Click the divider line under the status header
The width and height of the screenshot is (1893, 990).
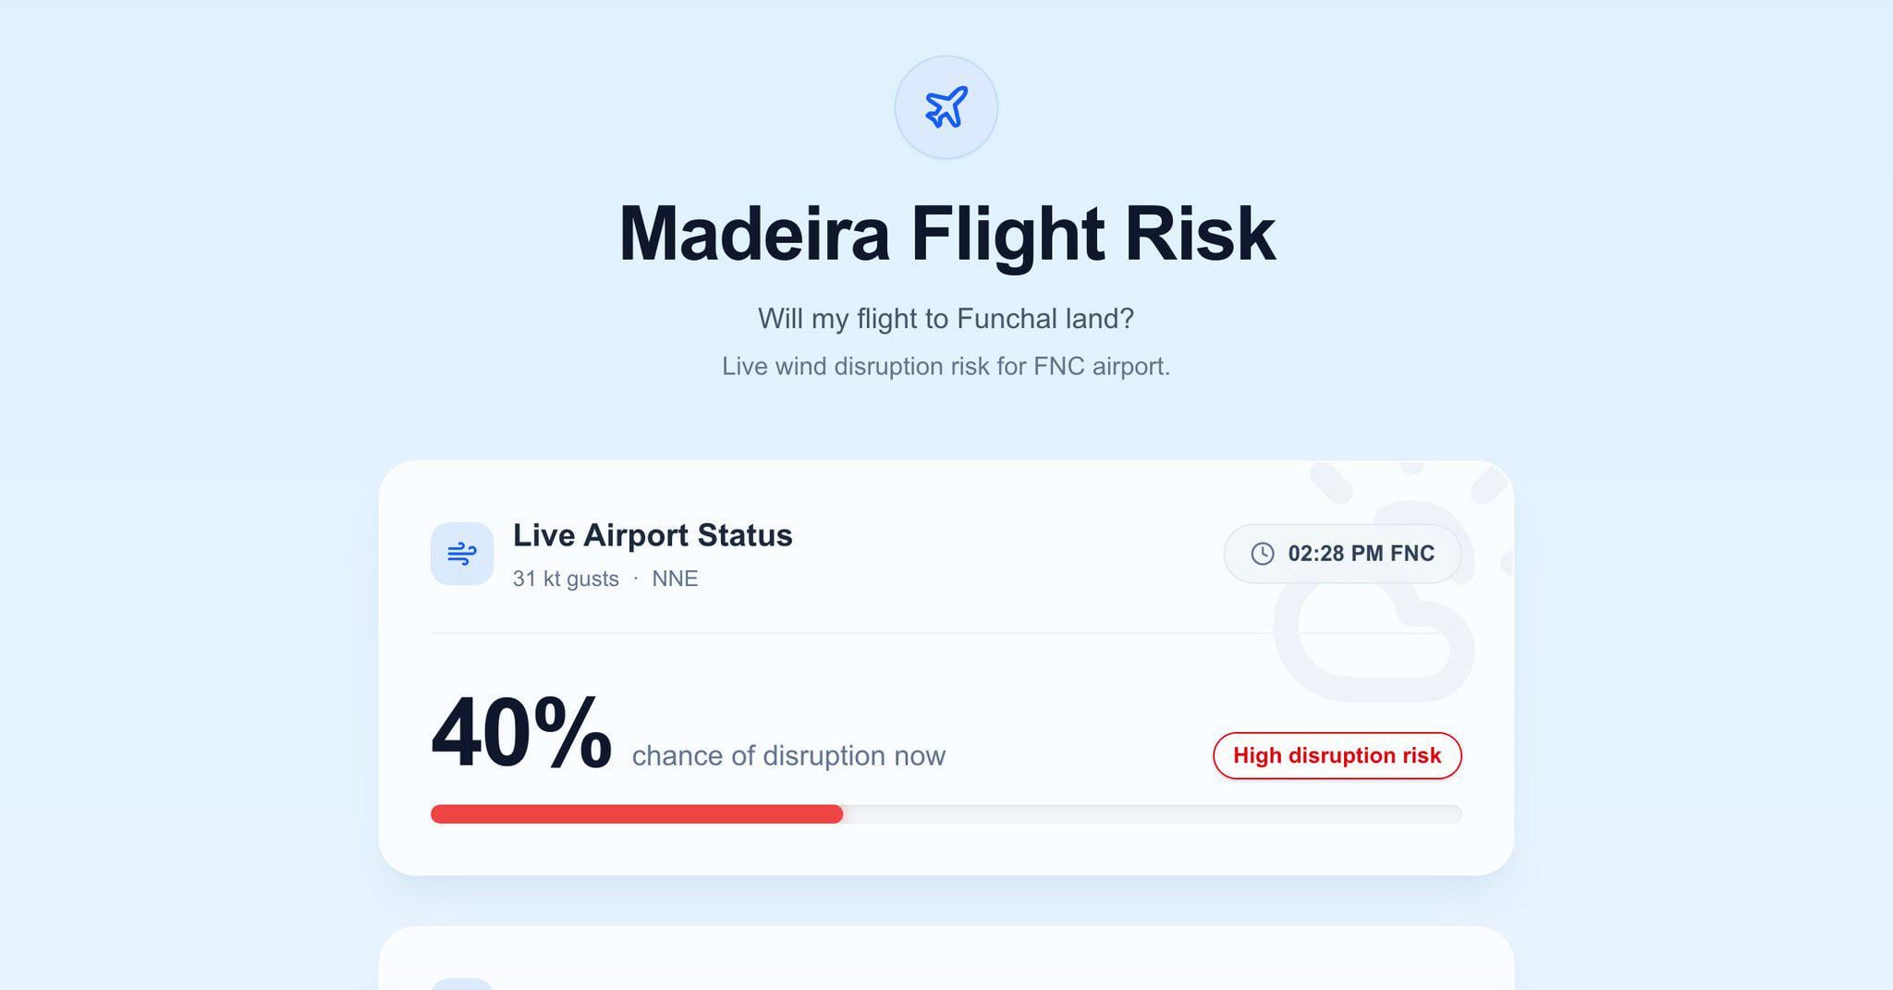pyautogui.click(x=832, y=634)
